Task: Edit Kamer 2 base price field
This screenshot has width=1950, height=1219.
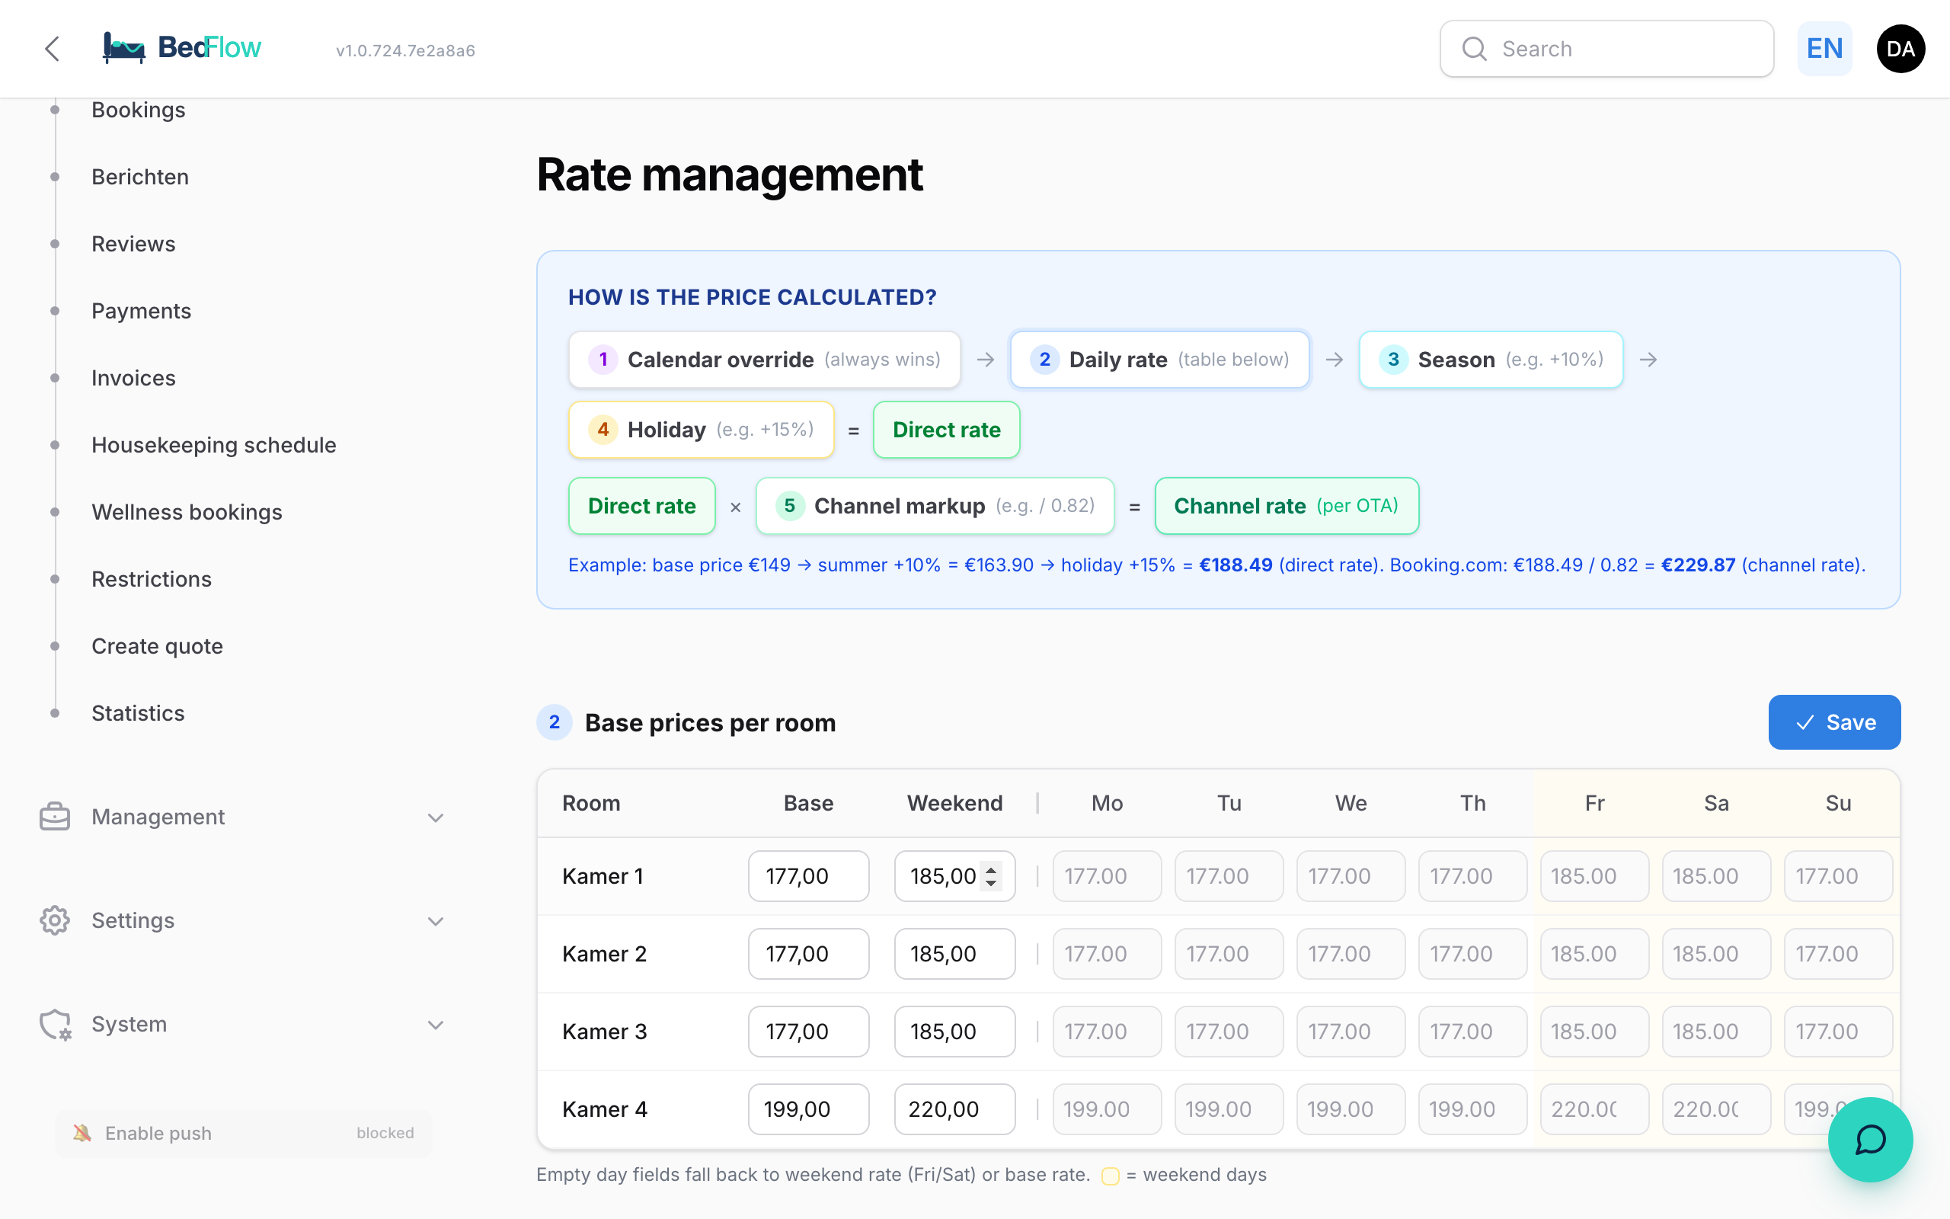Action: 808,954
